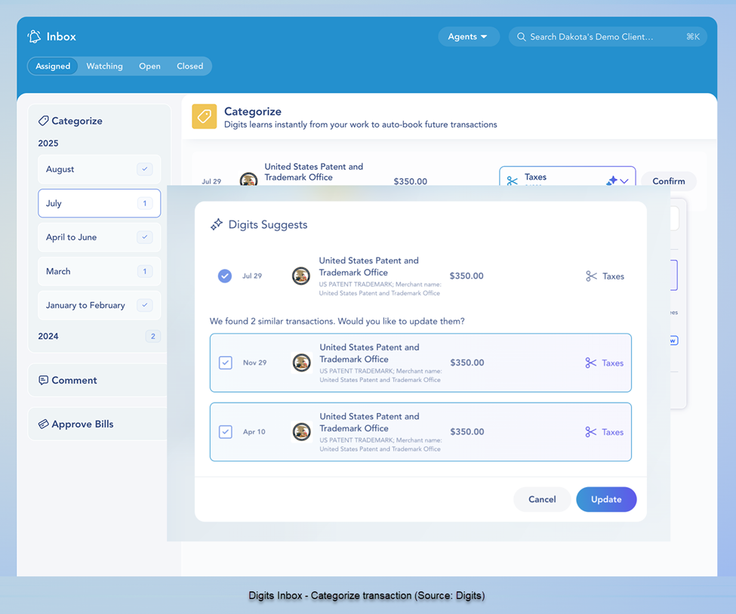Click "Digits learns instantly from your work" subtitle
Viewport: 736px width, 614px height.
pos(361,125)
